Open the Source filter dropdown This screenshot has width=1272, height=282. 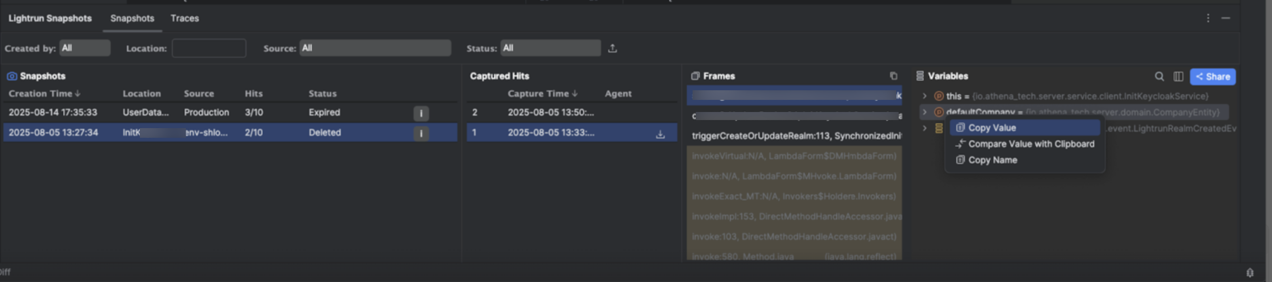pyautogui.click(x=375, y=48)
